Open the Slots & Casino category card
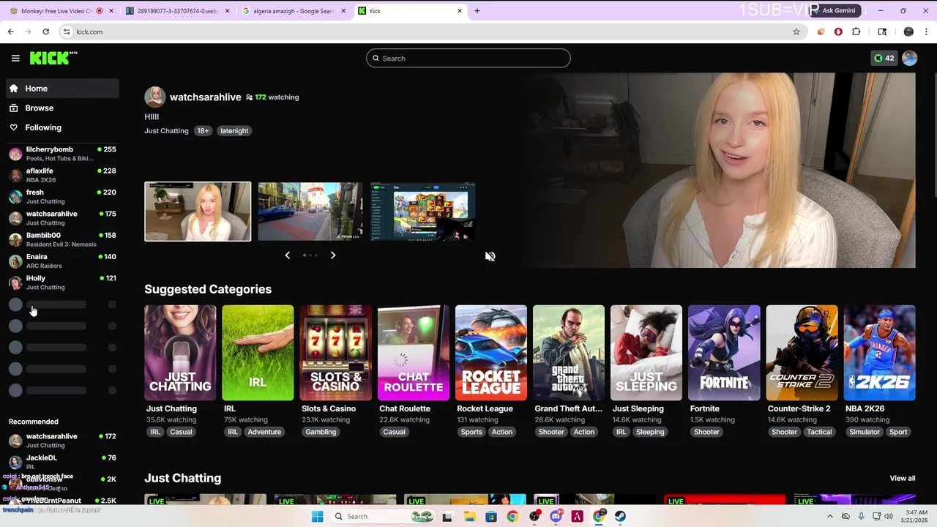Image resolution: width=937 pixels, height=527 pixels. pos(336,353)
